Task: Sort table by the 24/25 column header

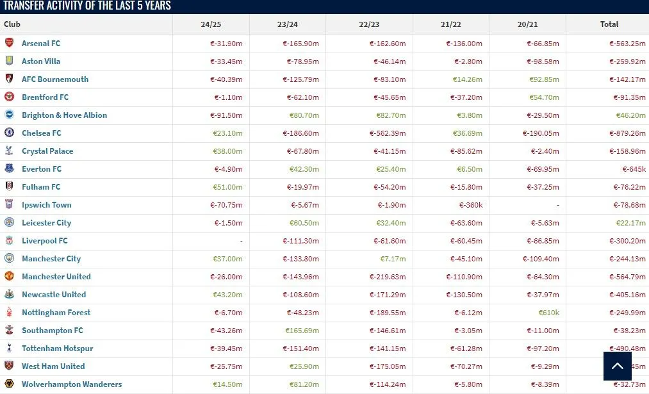Action: (x=210, y=24)
